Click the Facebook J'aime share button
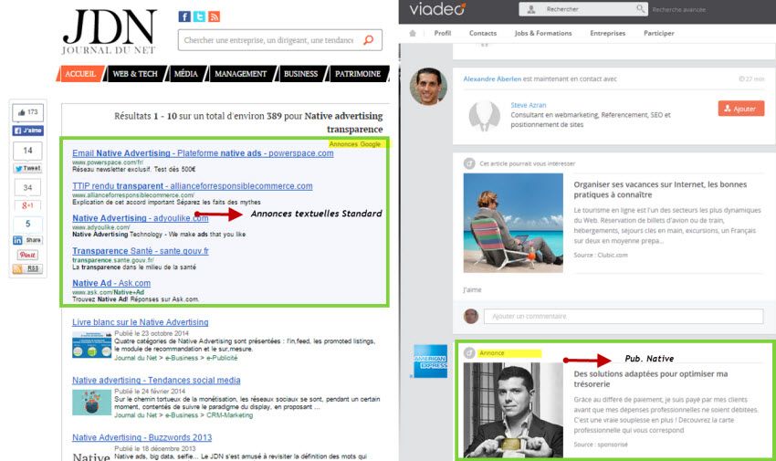Image resolution: width=776 pixels, height=461 pixels. (27, 131)
